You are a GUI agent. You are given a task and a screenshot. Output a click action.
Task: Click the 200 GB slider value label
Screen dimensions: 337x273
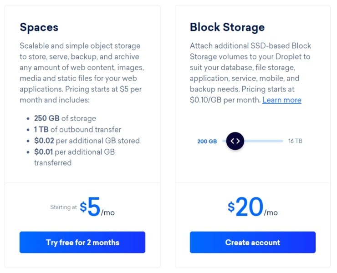point(207,142)
